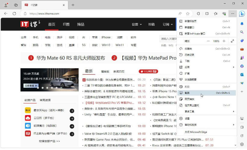Viewport: 247px width, 150px height.
Task: Open the sidebar Microsoft 365 icon
Action: [242, 66]
